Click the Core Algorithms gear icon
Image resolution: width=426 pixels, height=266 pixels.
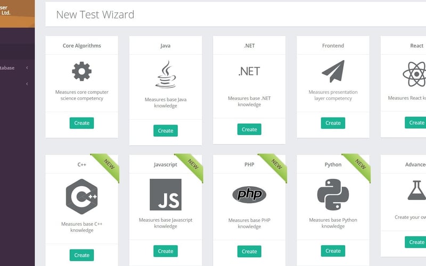[82, 71]
